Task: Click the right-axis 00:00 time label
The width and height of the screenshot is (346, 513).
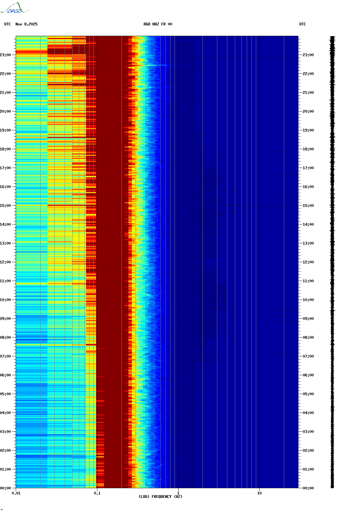Action: pyautogui.click(x=308, y=488)
